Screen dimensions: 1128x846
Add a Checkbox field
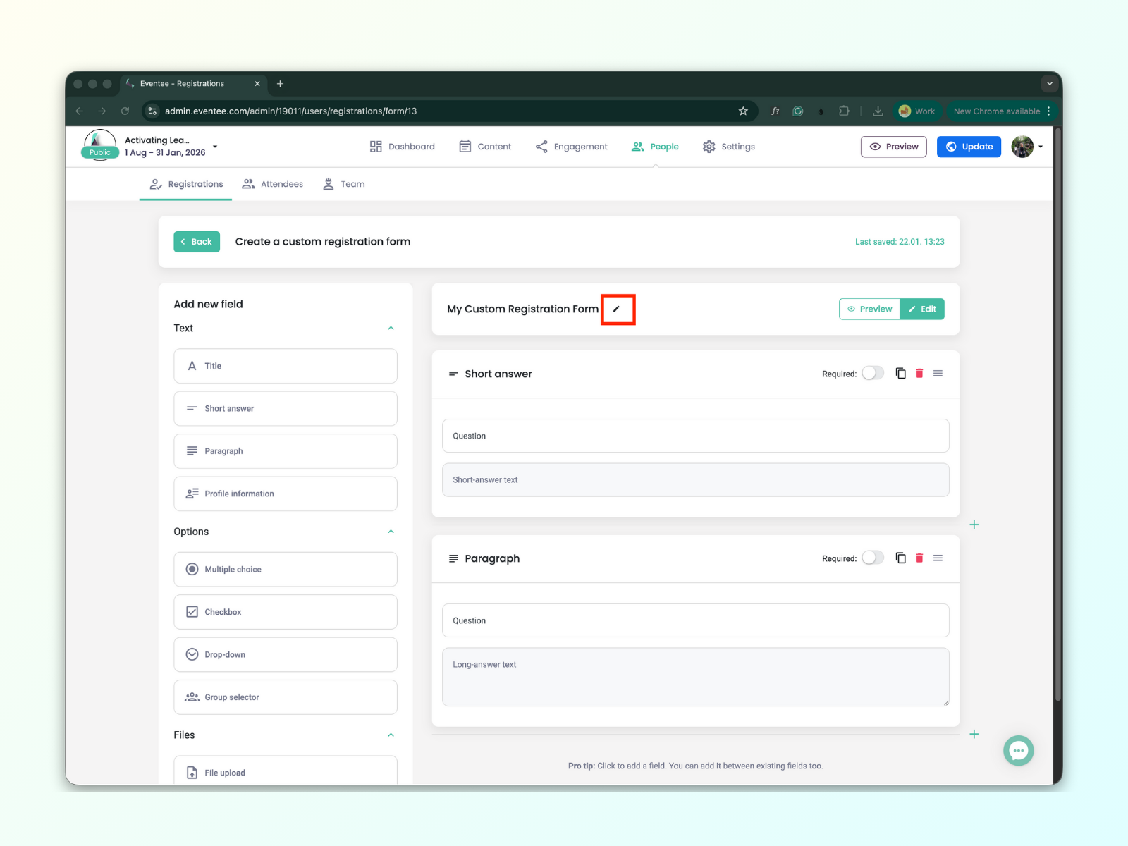286,612
